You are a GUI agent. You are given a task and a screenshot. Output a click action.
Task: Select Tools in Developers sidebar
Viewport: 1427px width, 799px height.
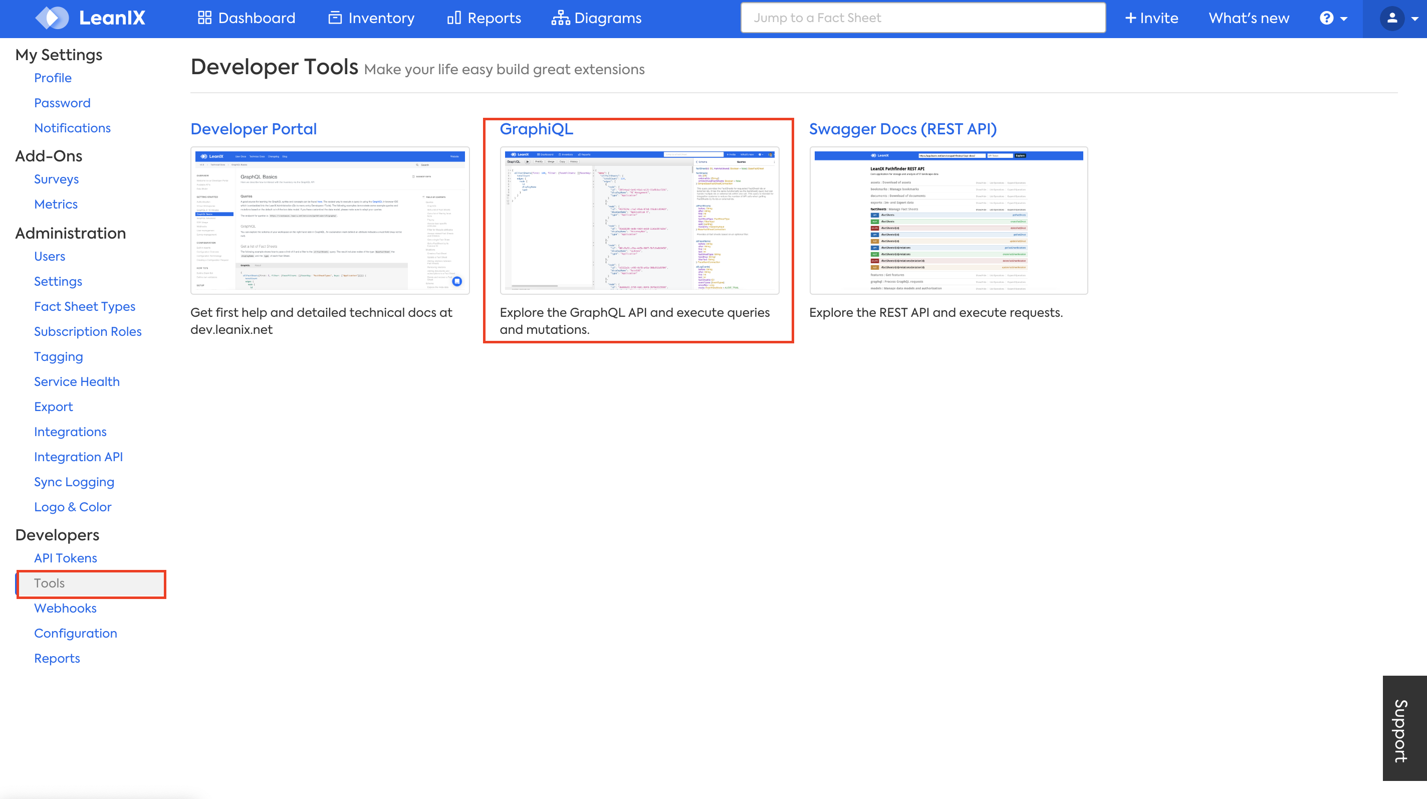[x=49, y=583]
